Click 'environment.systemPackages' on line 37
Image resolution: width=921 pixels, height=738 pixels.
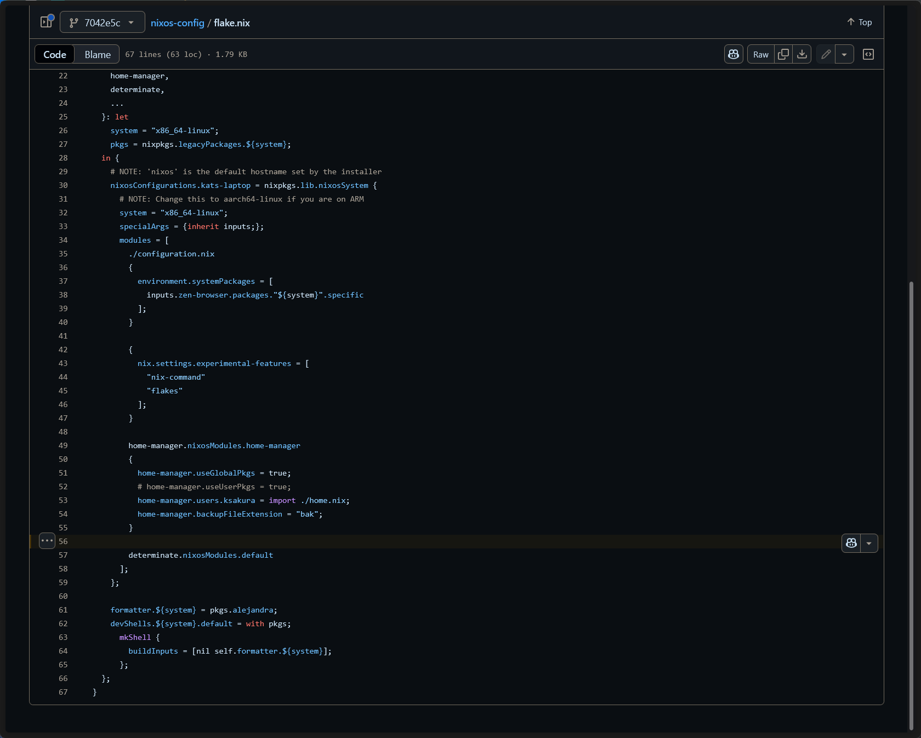coord(196,281)
